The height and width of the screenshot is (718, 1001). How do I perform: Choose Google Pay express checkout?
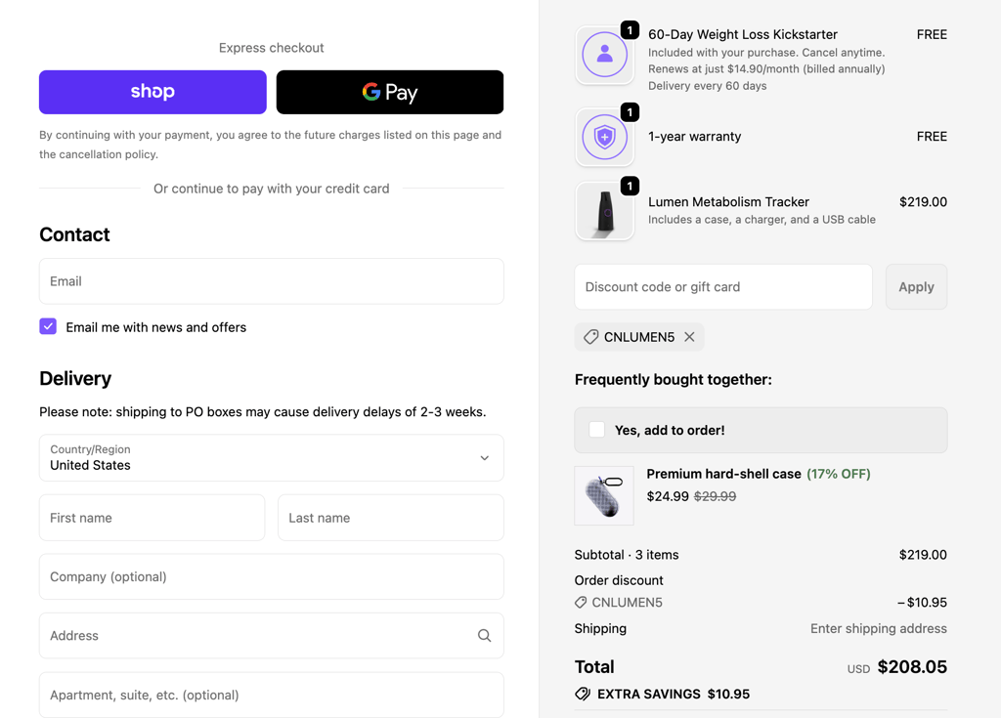pyautogui.click(x=390, y=92)
